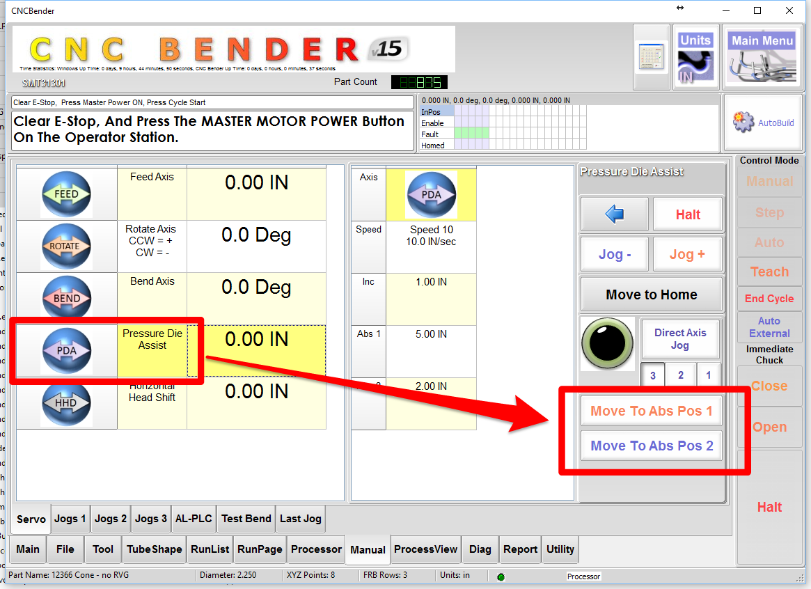Launch AutoBuild gear icon
Screen dimensions: 811x589
tap(763, 123)
